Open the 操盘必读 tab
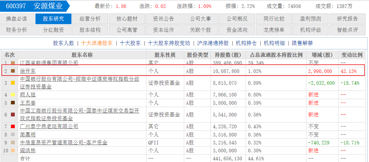The height and width of the screenshot is (162, 369). coord(17,19)
